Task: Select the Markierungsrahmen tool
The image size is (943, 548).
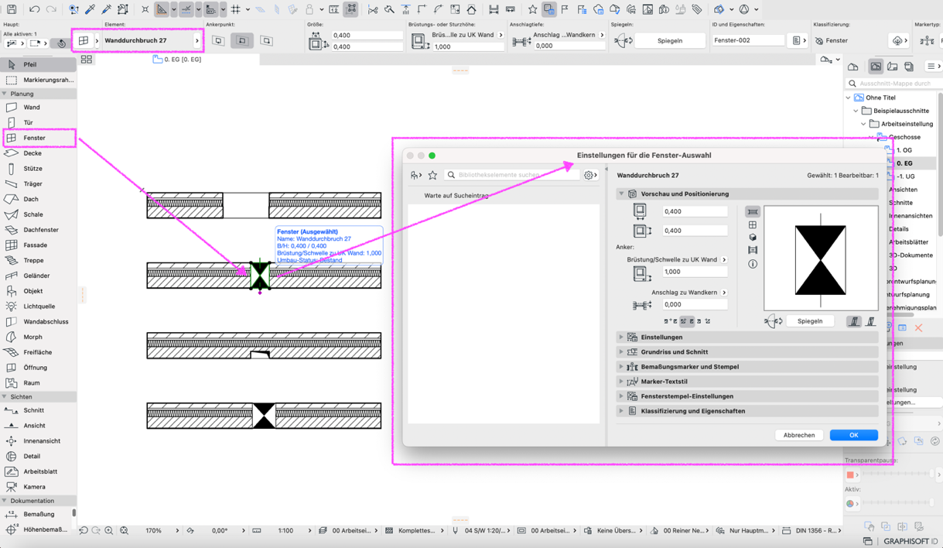Action: (38, 80)
